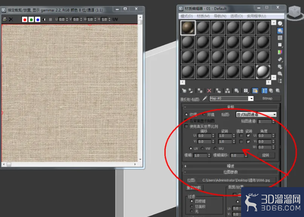Uncheck the V tile (瓷砖) checkbox
Screen dimensions: 304x217
pos(248,141)
